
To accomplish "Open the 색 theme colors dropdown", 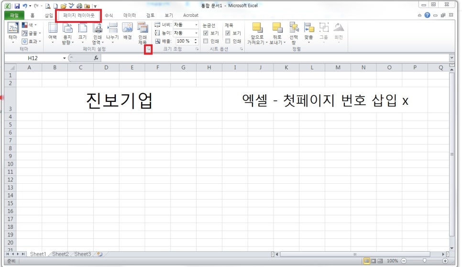I will 29,25.
